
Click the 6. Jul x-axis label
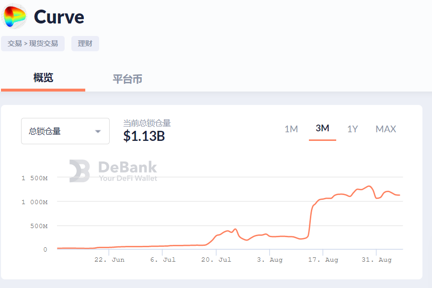(163, 260)
